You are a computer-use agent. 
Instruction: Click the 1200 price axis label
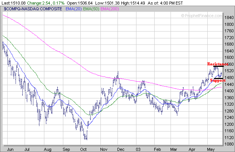pyautogui.click(x=229, y=124)
